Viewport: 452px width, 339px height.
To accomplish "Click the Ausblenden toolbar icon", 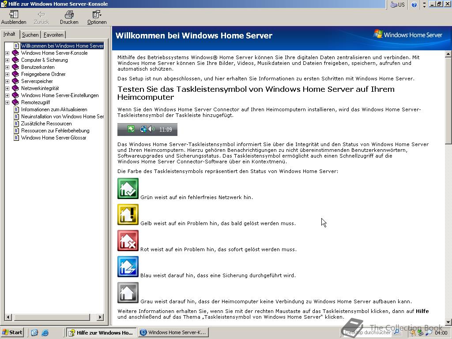I will click(14, 14).
